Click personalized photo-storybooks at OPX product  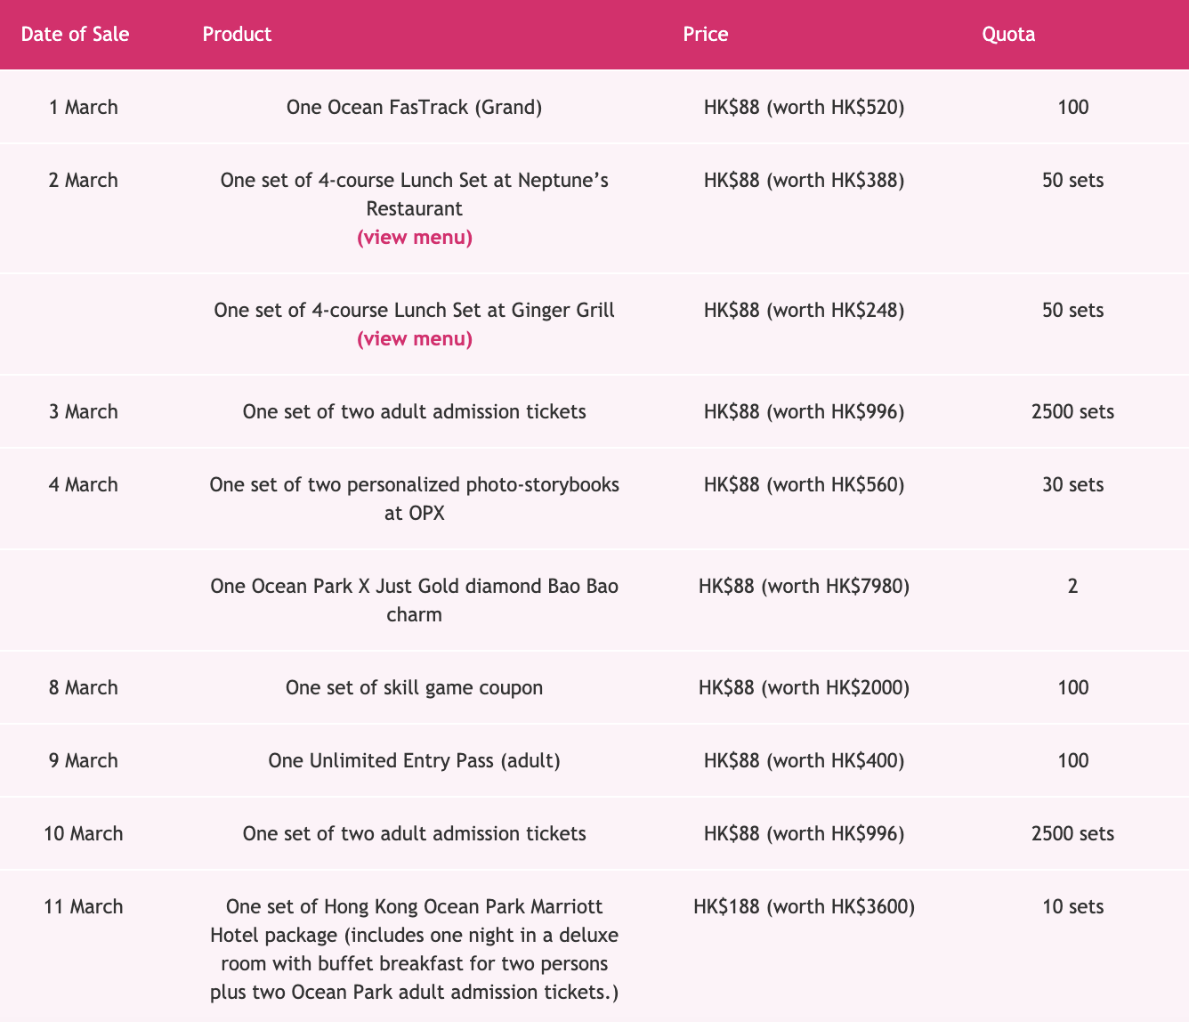pyautogui.click(x=415, y=499)
